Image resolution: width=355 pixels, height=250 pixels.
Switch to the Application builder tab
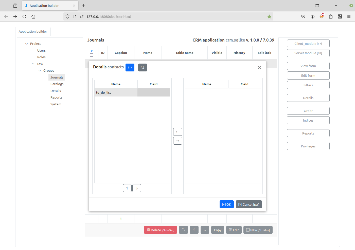(x=33, y=32)
